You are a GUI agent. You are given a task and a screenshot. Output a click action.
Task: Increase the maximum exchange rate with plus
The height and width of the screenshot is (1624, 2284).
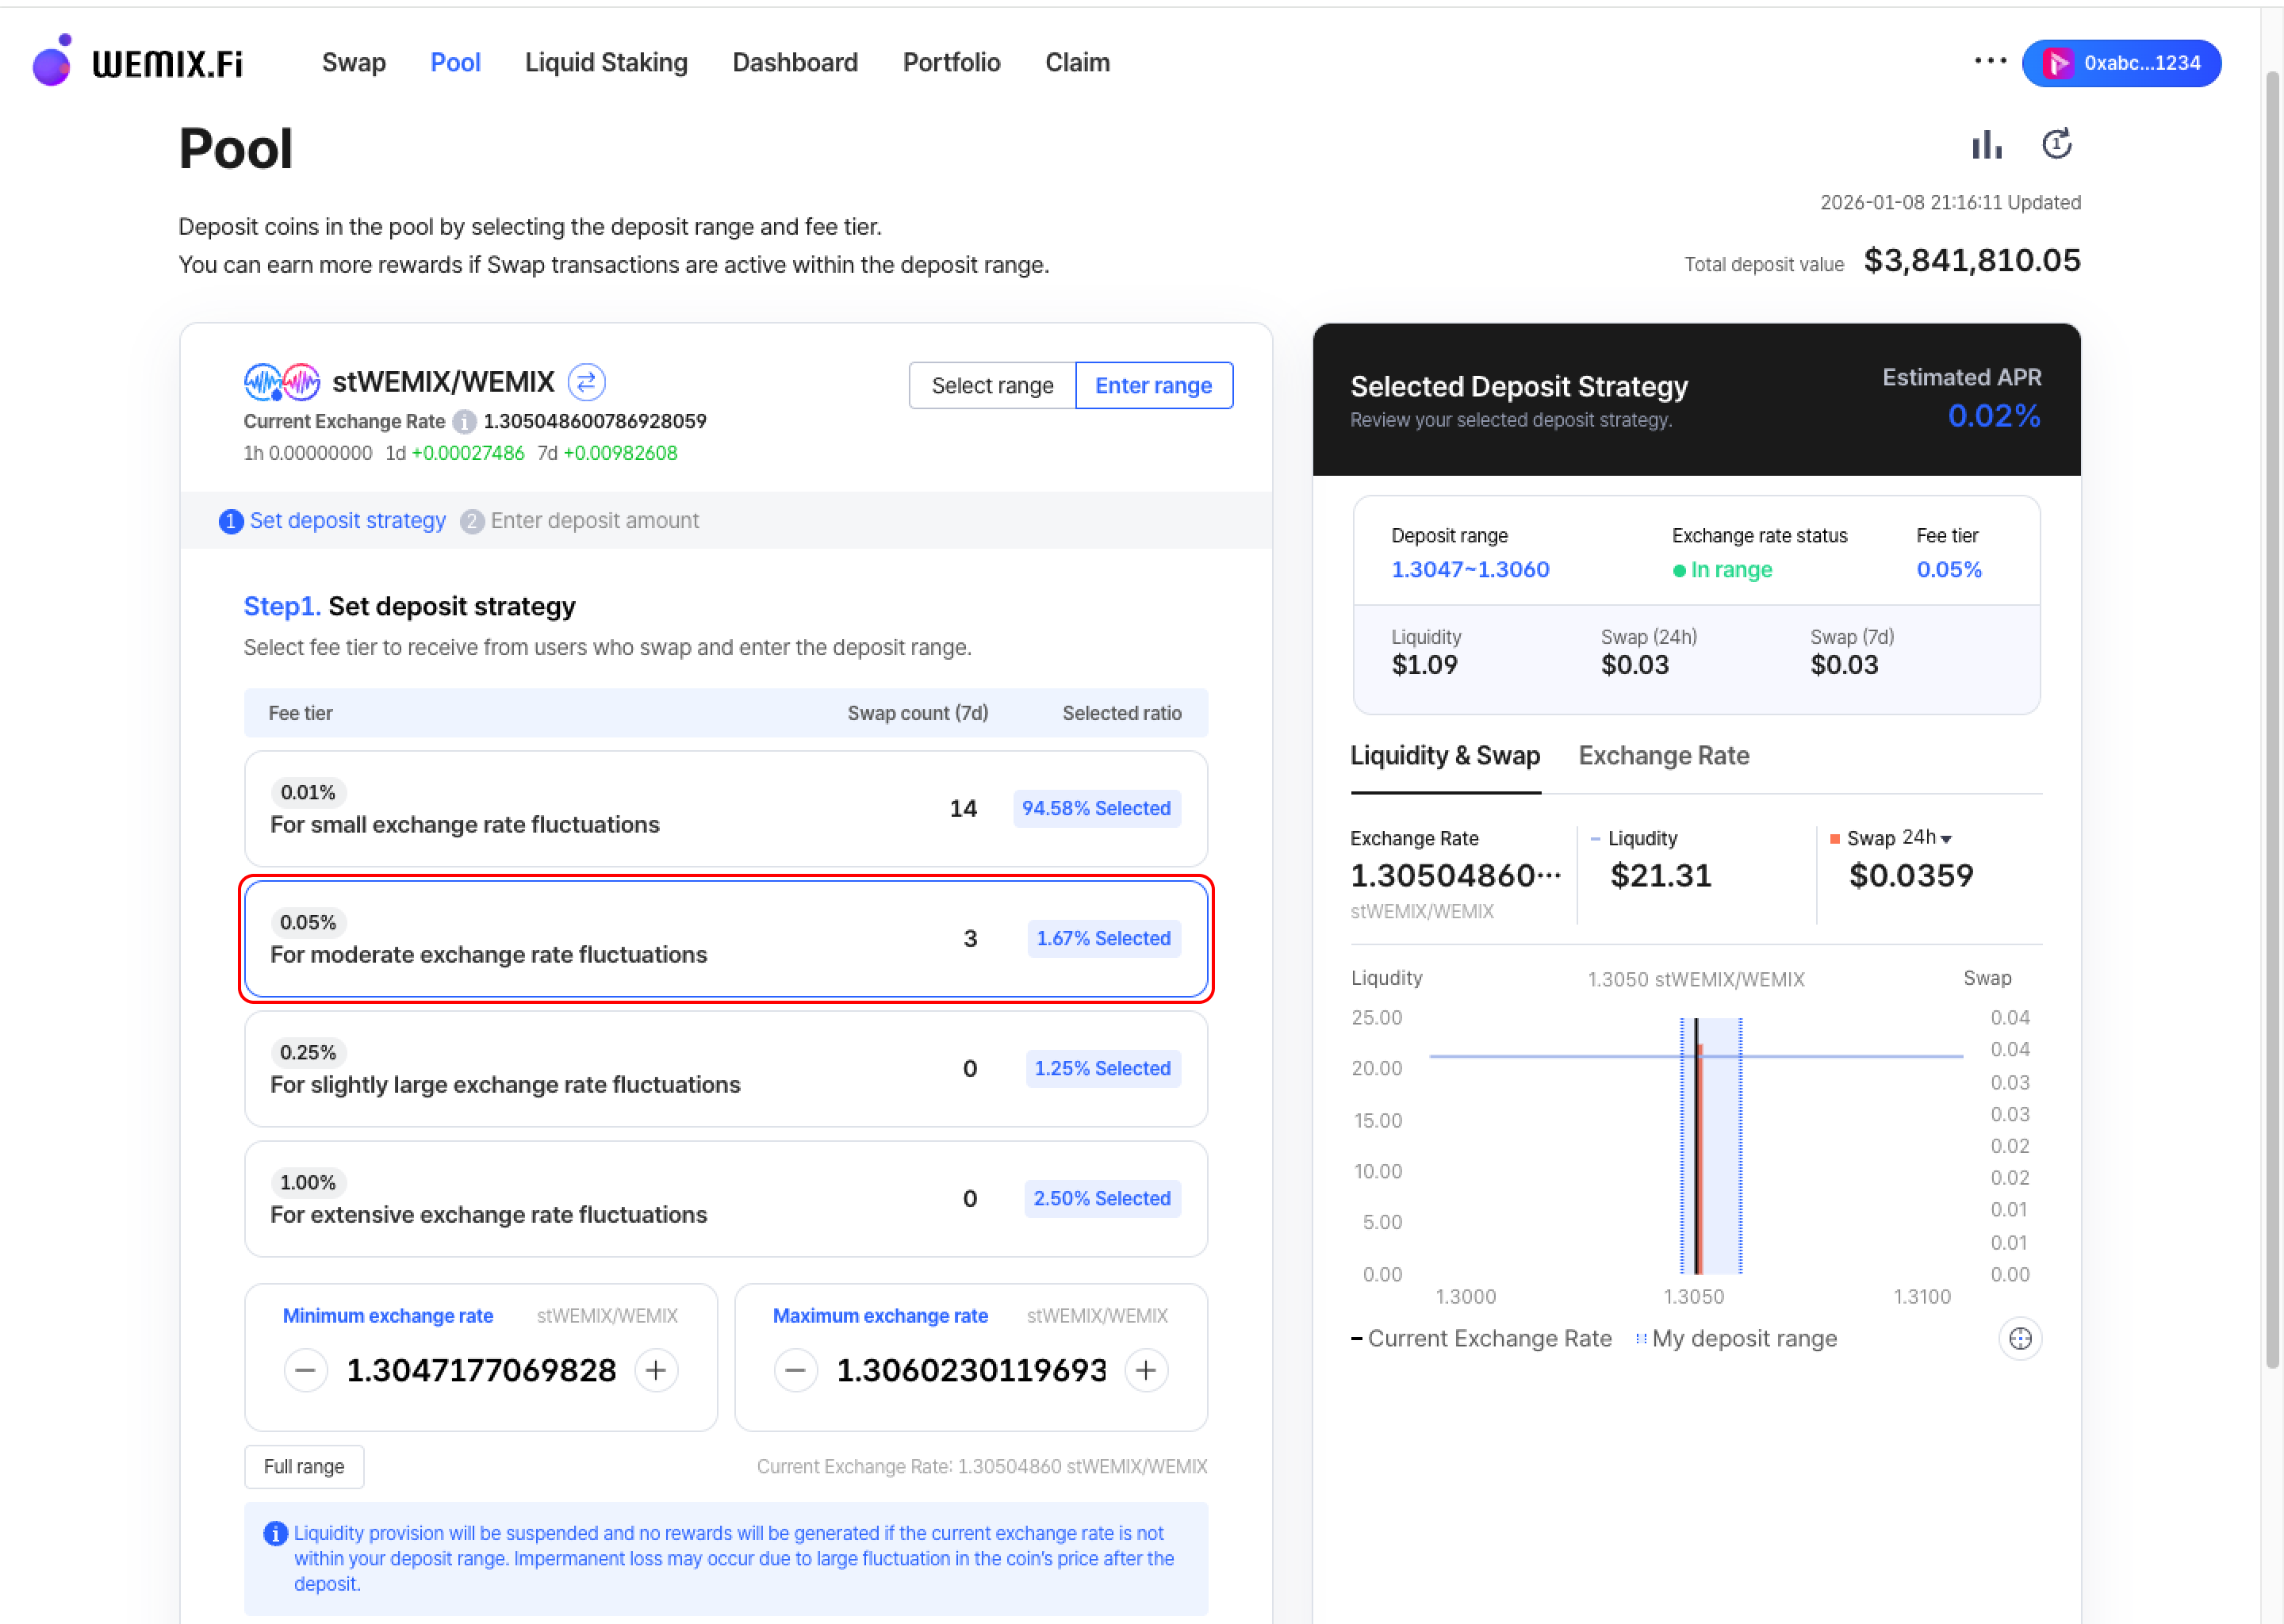pyautogui.click(x=1146, y=1370)
